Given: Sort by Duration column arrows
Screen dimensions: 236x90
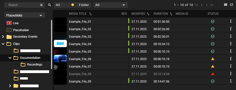Looking at the screenshot, I should (171, 14).
